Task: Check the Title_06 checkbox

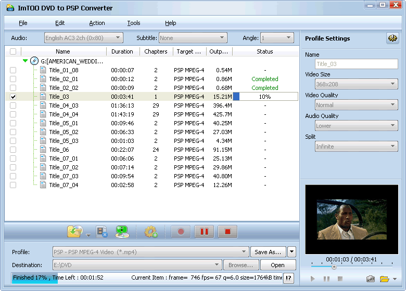Action: click(x=13, y=150)
